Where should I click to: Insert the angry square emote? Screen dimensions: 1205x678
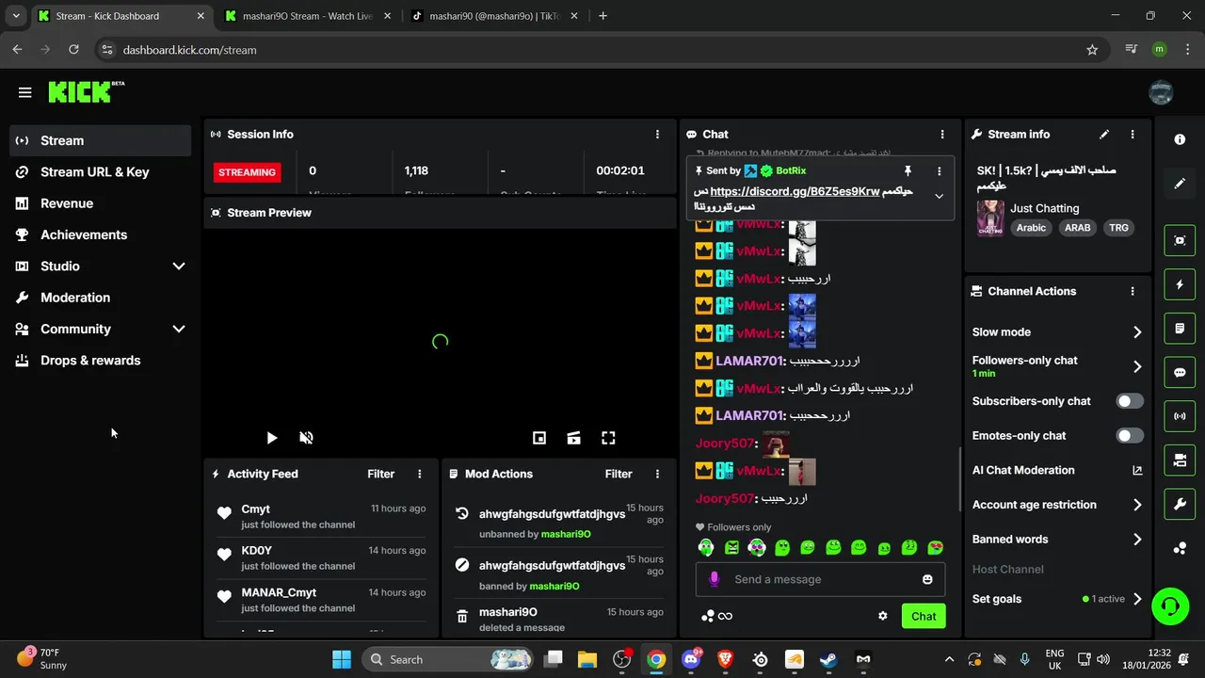[x=731, y=547]
